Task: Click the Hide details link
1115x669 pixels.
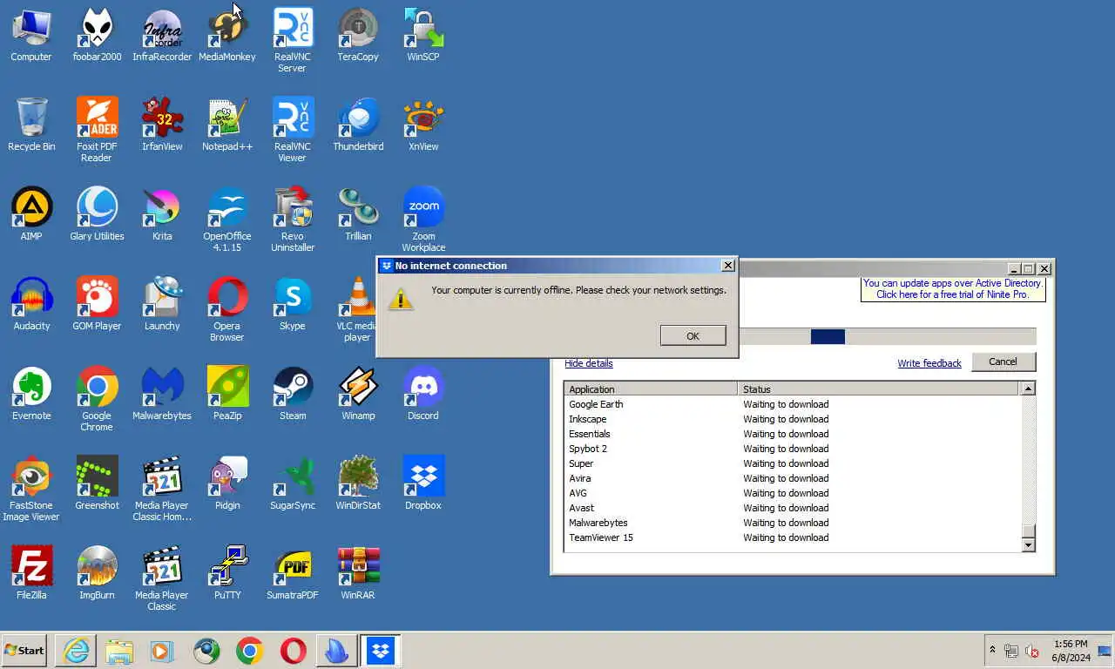Action: pos(588,363)
